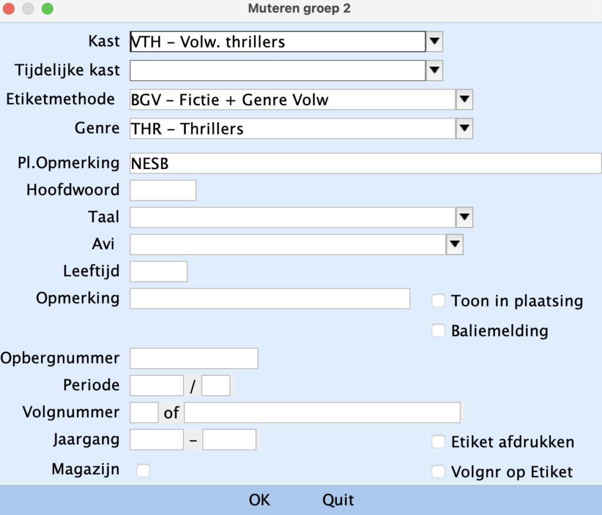Viewport: 602px width, 515px height.
Task: Close the Muteren groep 2 window
Action: point(10,9)
